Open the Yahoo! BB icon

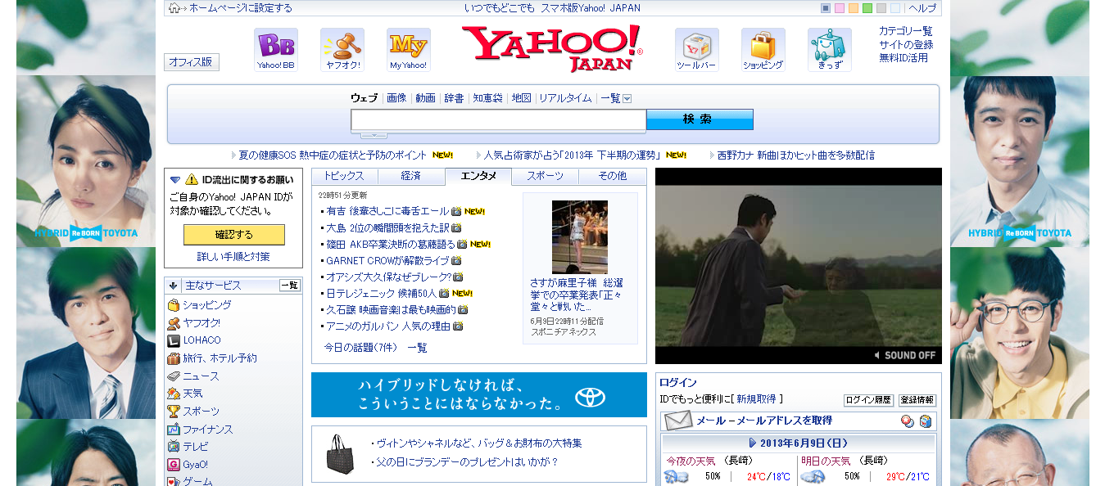tap(276, 49)
